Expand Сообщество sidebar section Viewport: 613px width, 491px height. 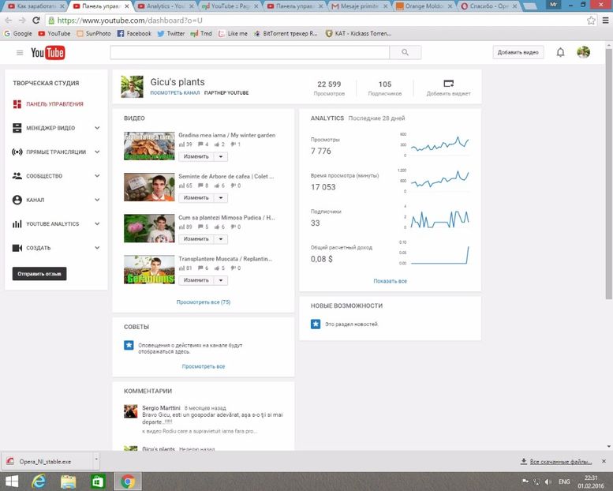[97, 176]
